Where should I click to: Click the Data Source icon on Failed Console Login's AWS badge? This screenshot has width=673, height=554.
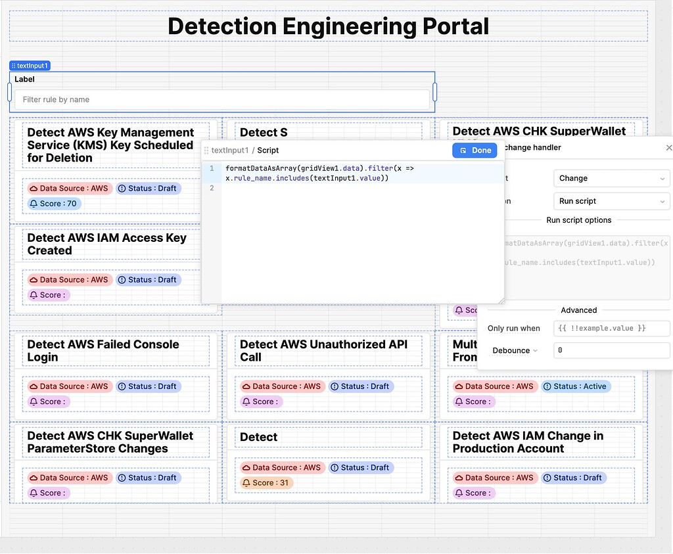coord(34,386)
